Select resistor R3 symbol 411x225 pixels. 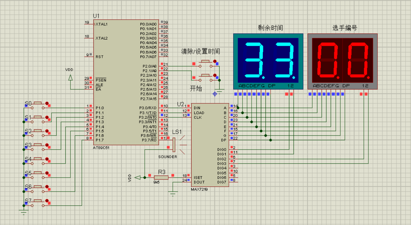[161, 178]
